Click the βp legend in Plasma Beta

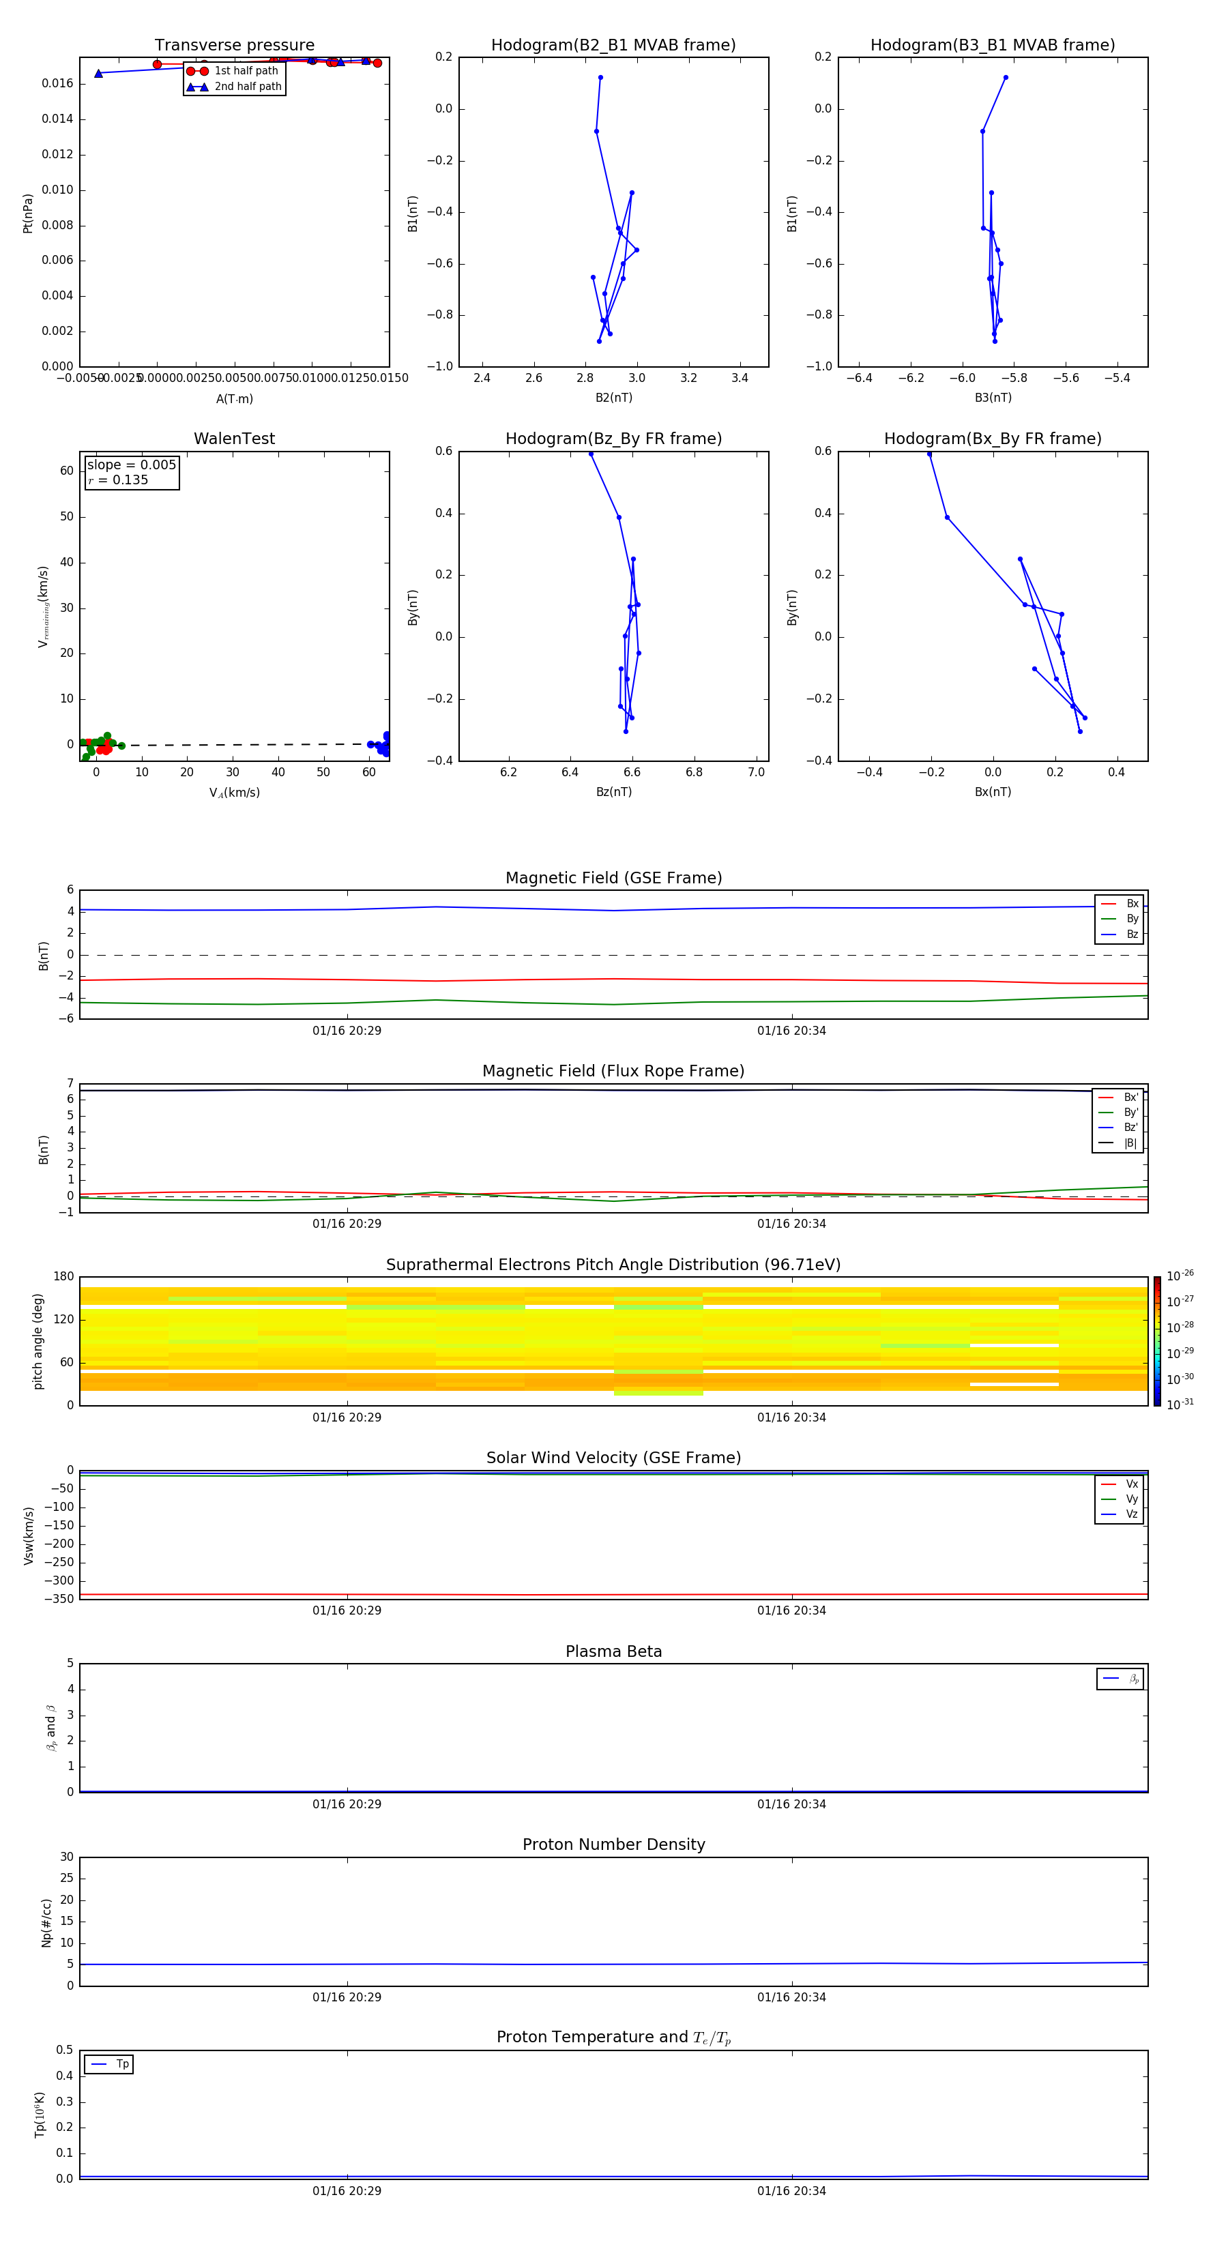click(x=1120, y=1679)
